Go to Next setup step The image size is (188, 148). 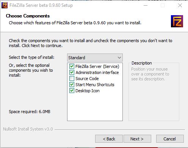click(x=137, y=139)
